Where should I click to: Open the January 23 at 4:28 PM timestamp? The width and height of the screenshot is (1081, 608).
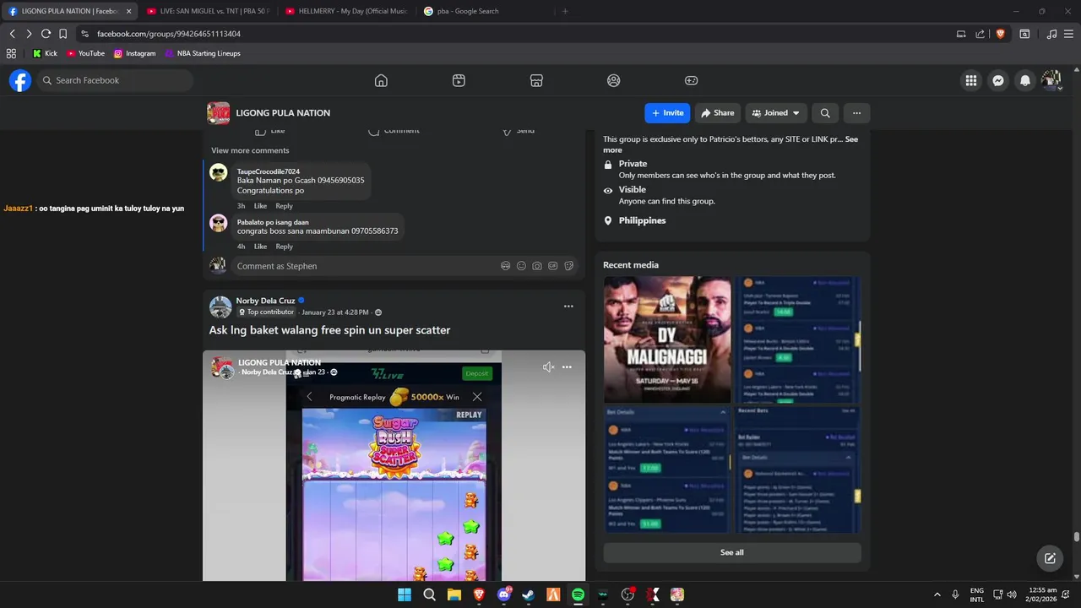[x=334, y=312]
